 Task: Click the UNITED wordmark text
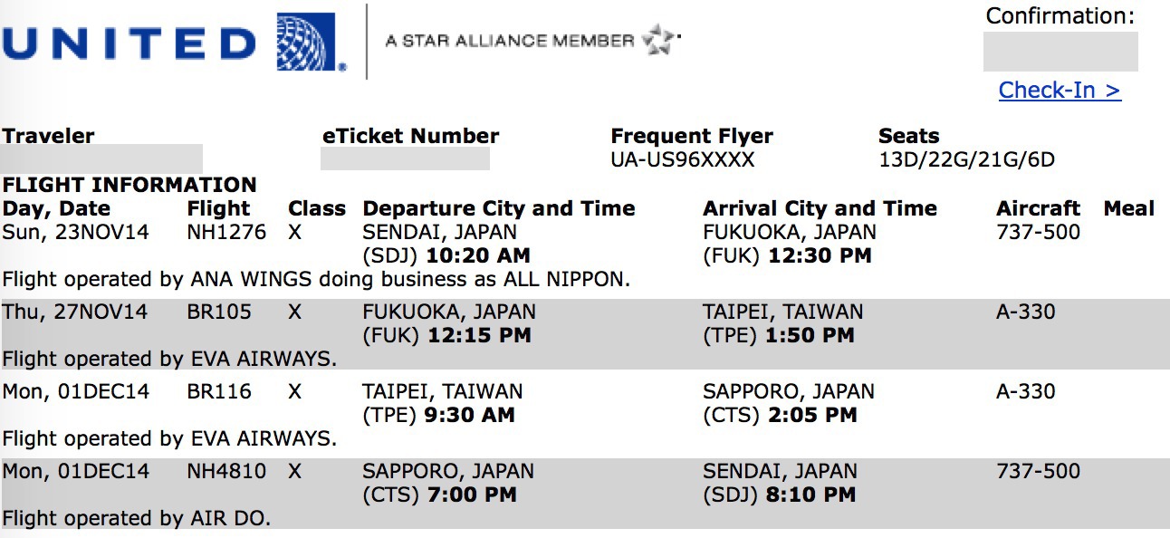click(x=129, y=43)
